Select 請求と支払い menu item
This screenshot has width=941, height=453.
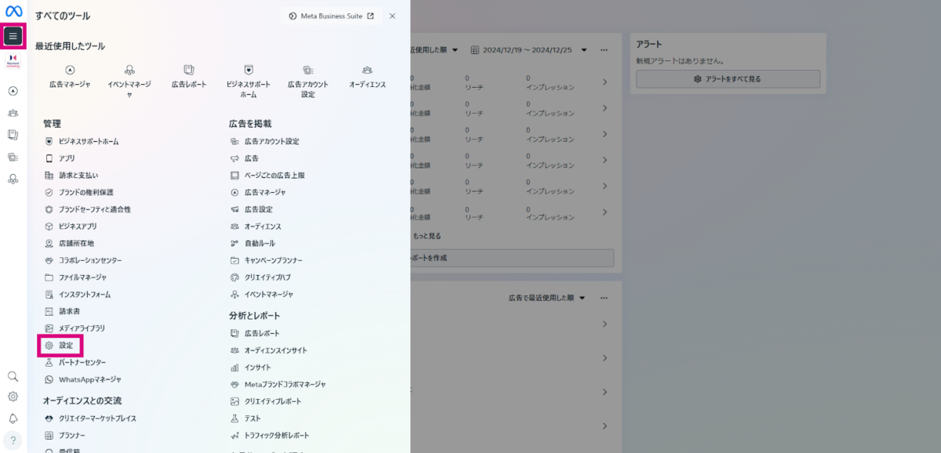[71, 176]
